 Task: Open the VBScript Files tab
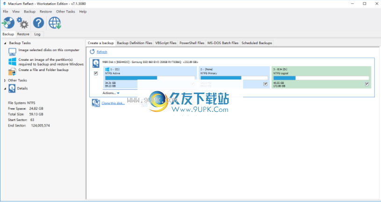point(165,43)
